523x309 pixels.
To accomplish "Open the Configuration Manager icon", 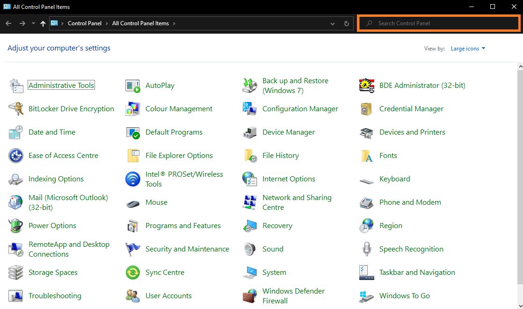I will pyautogui.click(x=250, y=109).
